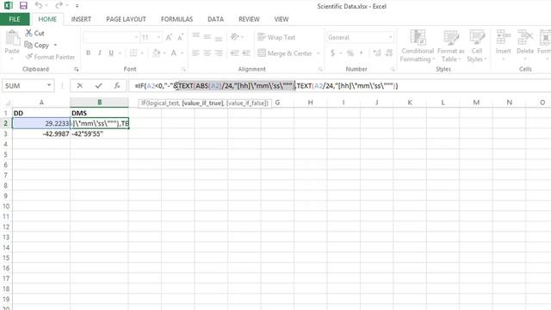
Task: Open the FILE tab
Action: pos(15,19)
